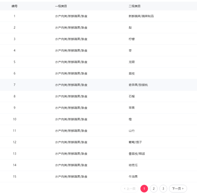Click the 荔枝 entry in row 6

click(x=132, y=74)
